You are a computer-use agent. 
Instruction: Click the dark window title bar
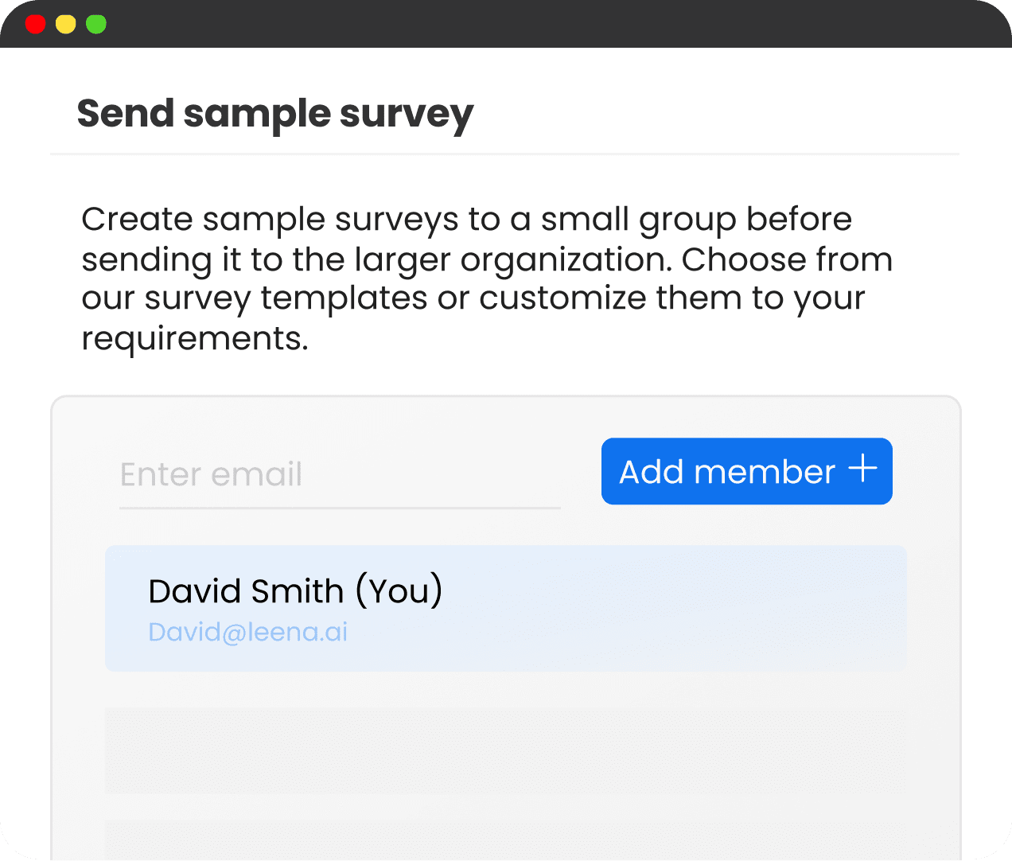(x=506, y=24)
